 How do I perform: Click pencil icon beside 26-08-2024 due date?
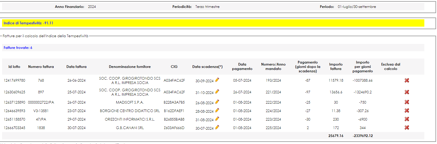(x=217, y=102)
